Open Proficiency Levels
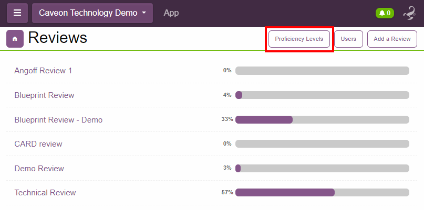The width and height of the screenshot is (424, 210). tap(299, 39)
